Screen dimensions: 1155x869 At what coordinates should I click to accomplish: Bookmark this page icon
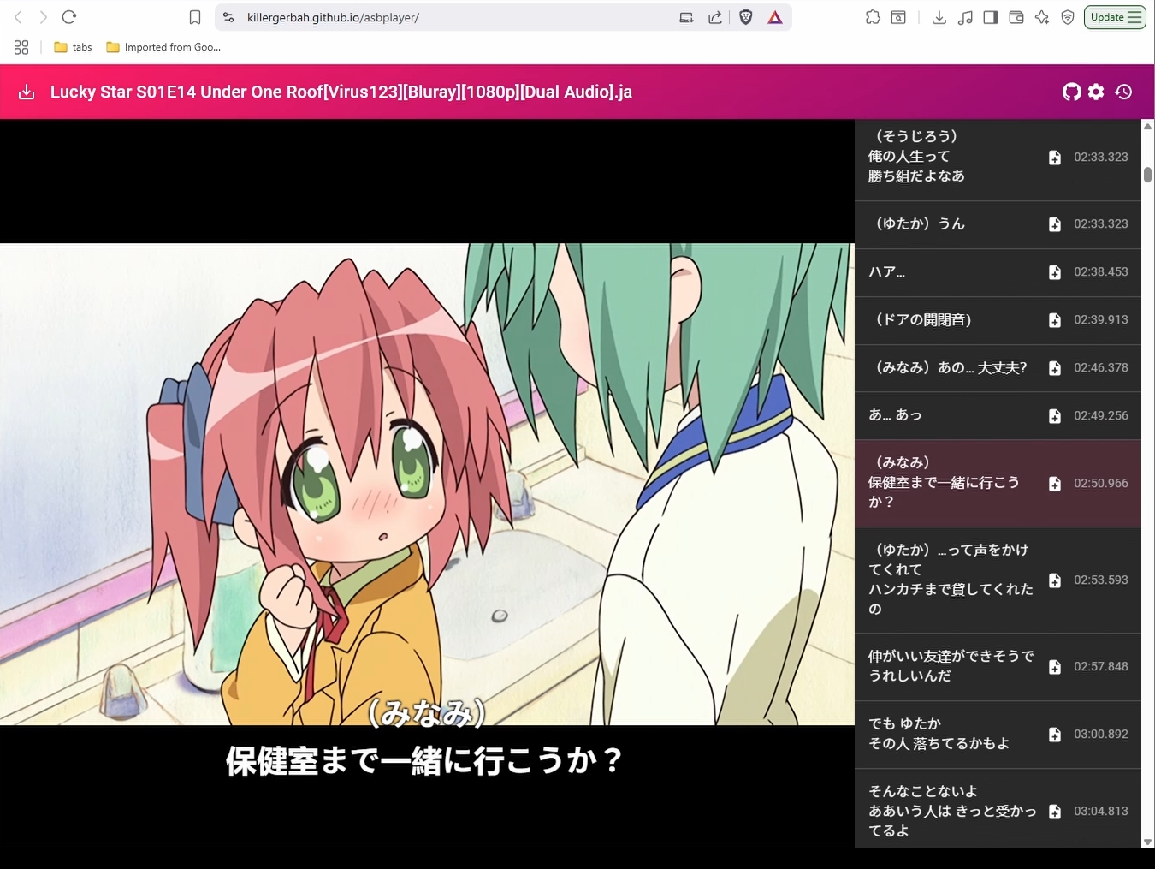coord(195,17)
